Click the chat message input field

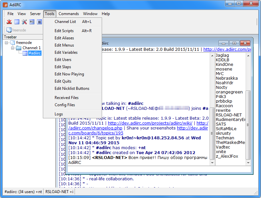point(159,169)
